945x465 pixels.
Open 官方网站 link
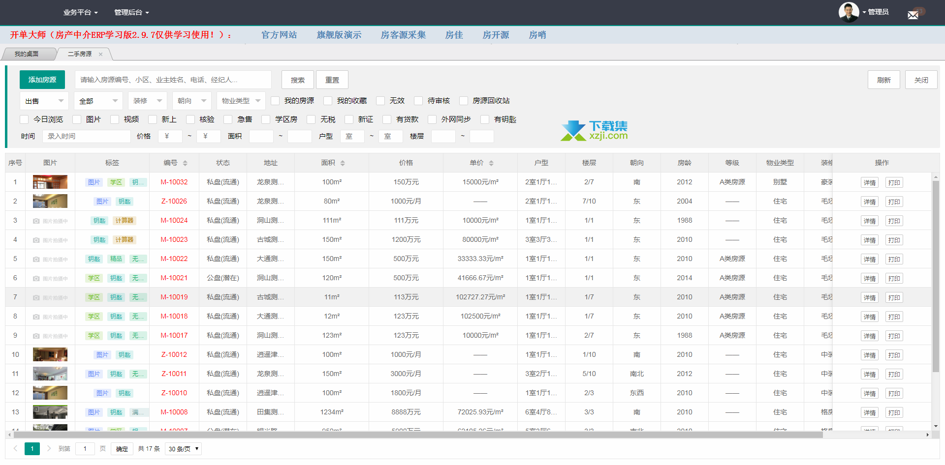tap(279, 35)
